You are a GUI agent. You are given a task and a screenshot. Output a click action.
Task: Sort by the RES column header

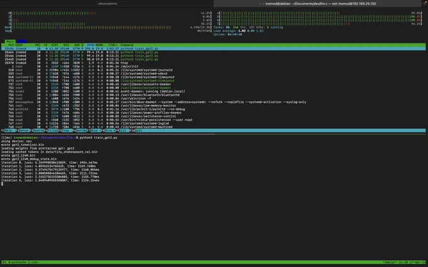tap(66, 45)
